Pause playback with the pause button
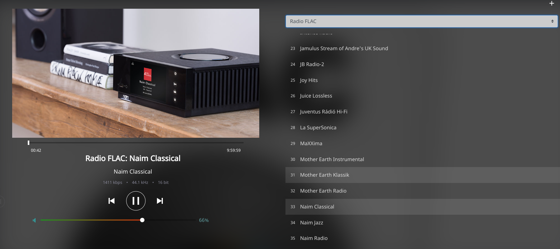 [136, 201]
